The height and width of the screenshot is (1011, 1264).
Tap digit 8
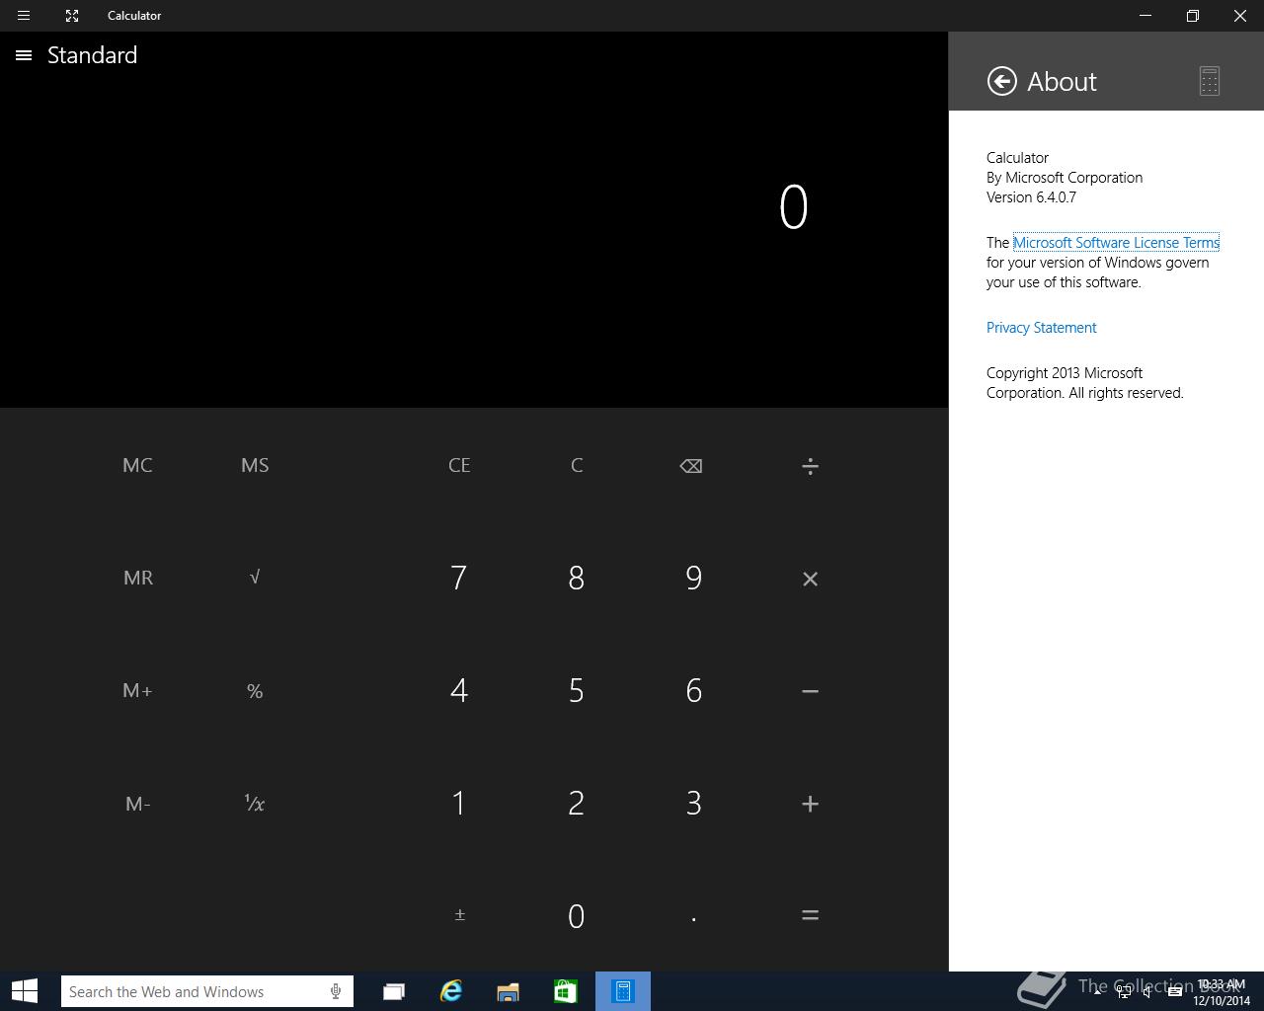coord(577,578)
